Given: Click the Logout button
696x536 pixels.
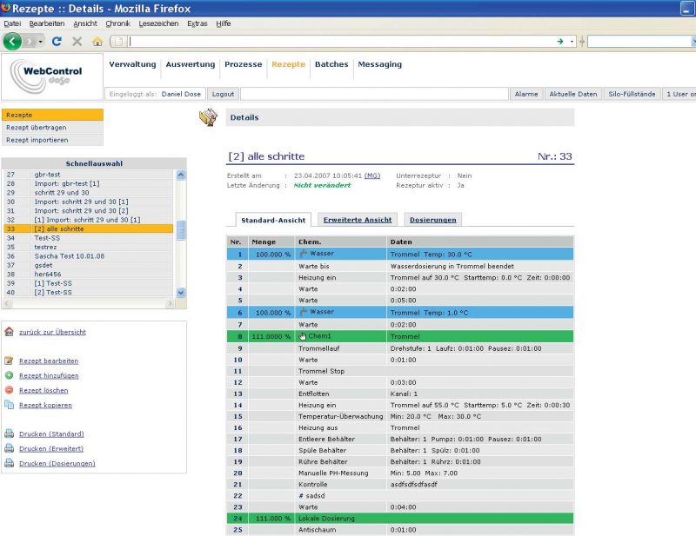Looking at the screenshot, I should [223, 94].
